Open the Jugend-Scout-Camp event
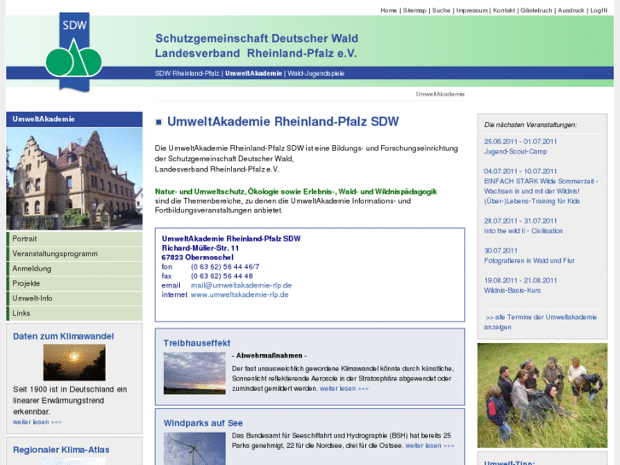Image resolution: width=620 pixels, height=465 pixels. [x=516, y=152]
